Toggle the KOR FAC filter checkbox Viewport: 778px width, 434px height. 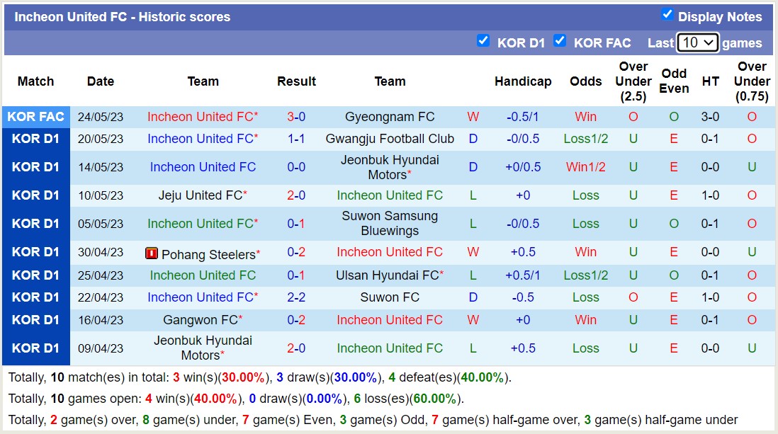[x=560, y=41]
